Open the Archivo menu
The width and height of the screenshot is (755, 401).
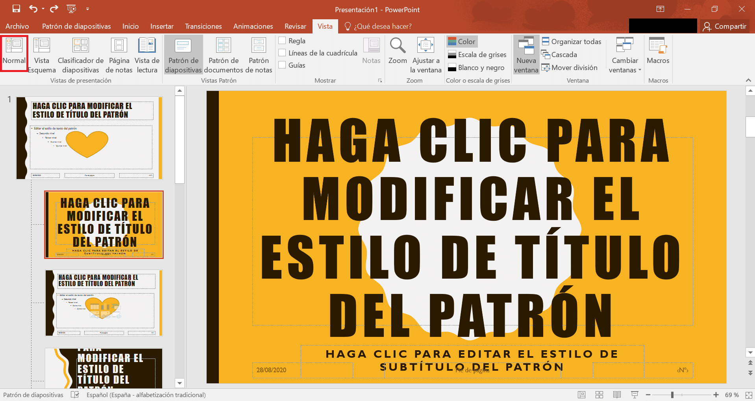pyautogui.click(x=17, y=26)
